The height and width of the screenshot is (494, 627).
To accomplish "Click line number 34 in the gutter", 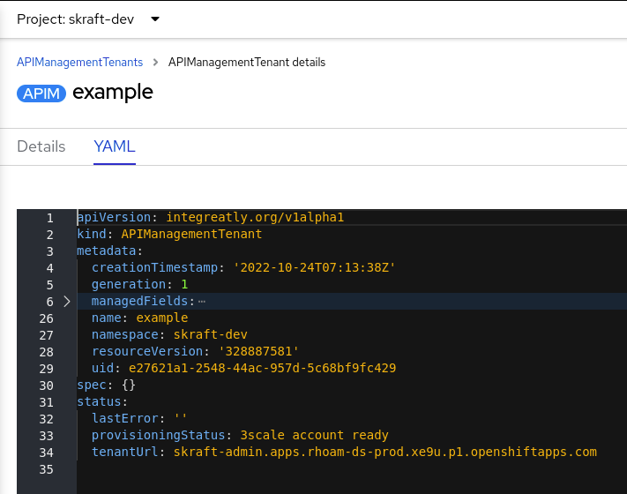I will (46, 453).
